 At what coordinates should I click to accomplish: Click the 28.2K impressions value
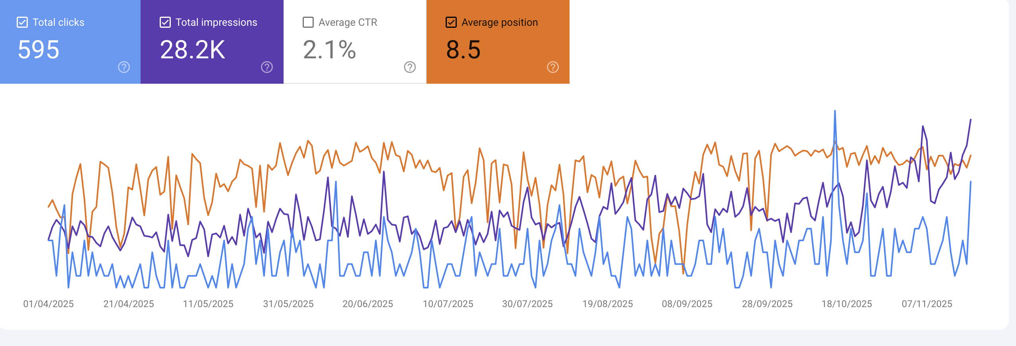192,50
